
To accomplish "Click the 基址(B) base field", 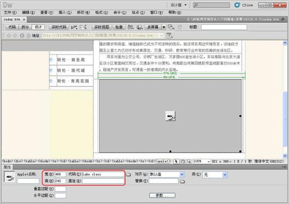I will (x=103, y=181).
